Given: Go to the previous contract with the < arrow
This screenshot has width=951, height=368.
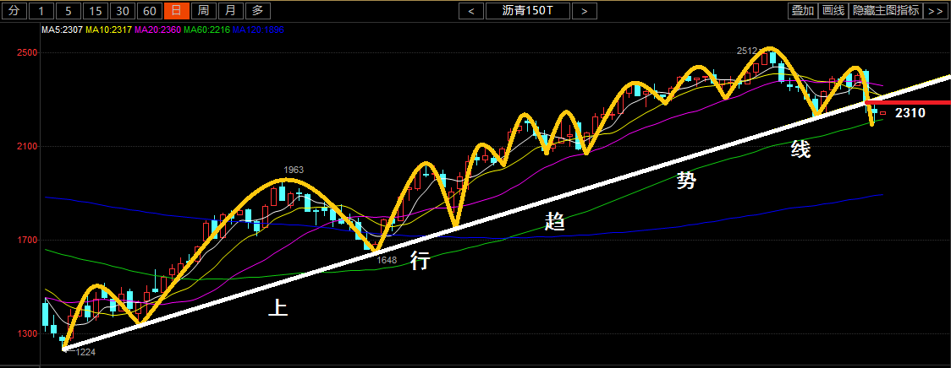Looking at the screenshot, I should pos(471,11).
